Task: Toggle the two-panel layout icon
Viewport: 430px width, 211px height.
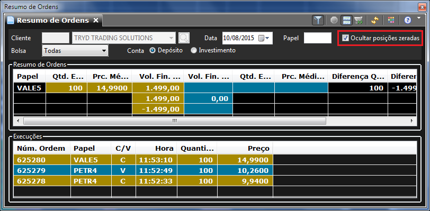Action: pos(347,20)
